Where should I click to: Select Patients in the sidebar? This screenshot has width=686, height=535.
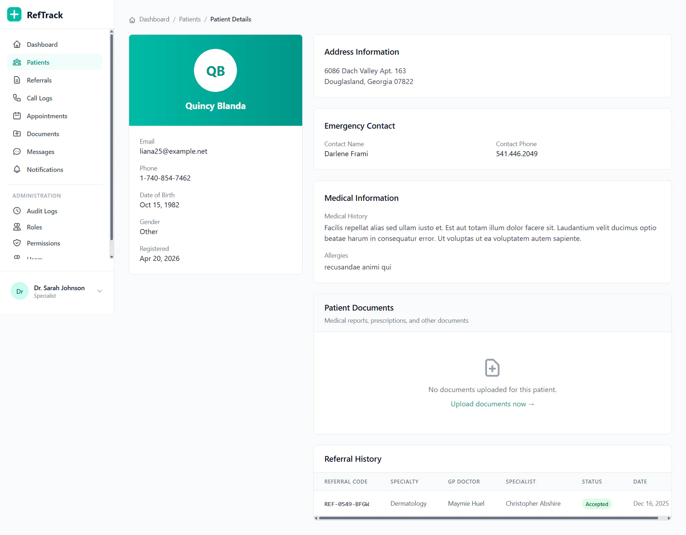pyautogui.click(x=55, y=62)
